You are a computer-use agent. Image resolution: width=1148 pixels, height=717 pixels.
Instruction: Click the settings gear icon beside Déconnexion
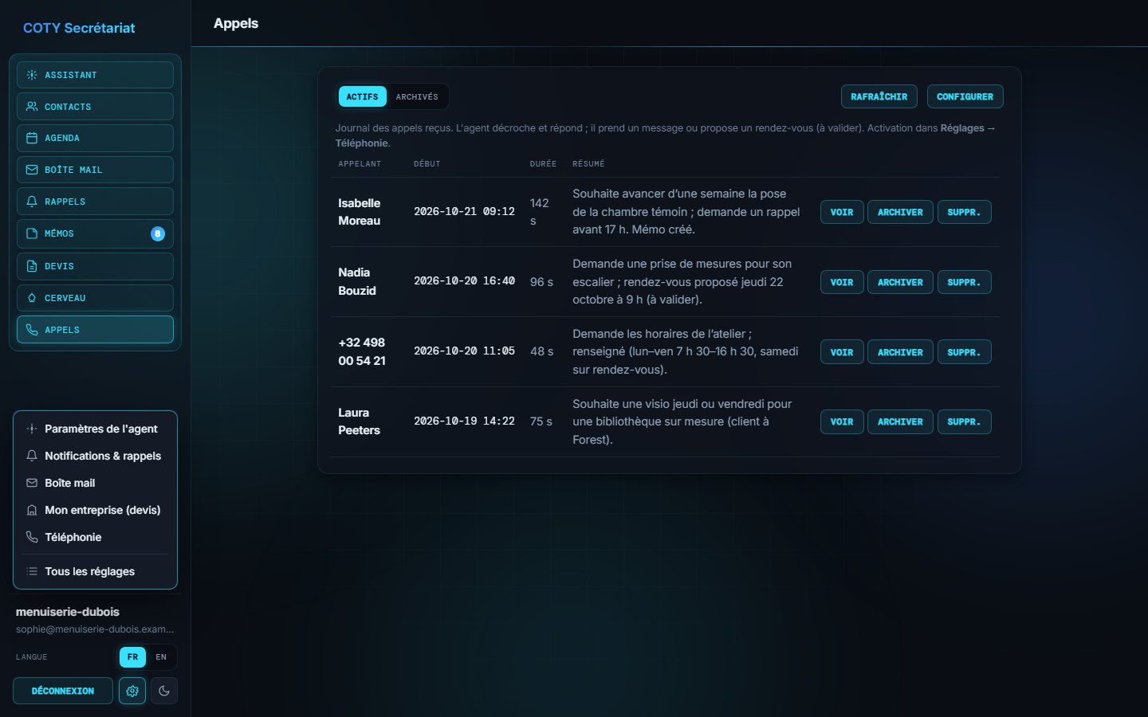pos(132,691)
